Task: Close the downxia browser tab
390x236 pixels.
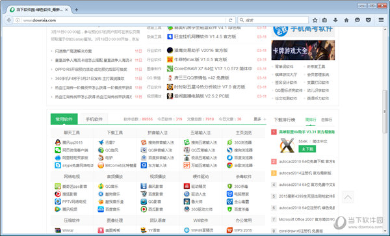Action: click(66, 10)
